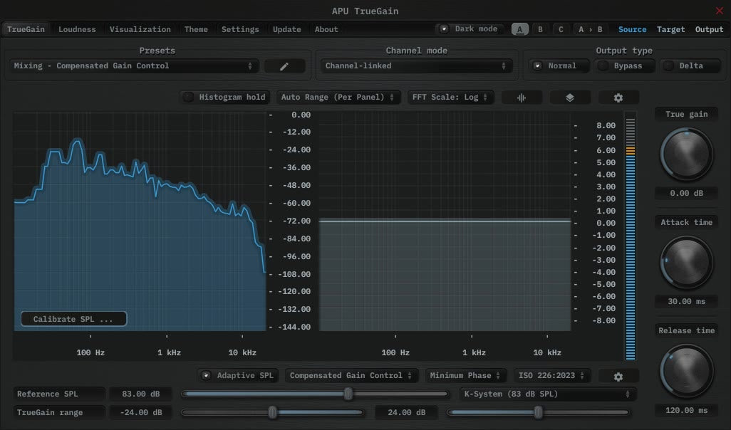Switch to the Loudness tab
Screen dimensions: 731x430
point(77,29)
